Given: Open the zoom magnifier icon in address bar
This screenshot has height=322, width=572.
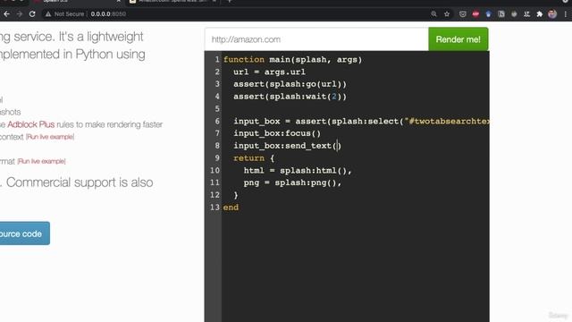Looking at the screenshot, I should point(433,14).
